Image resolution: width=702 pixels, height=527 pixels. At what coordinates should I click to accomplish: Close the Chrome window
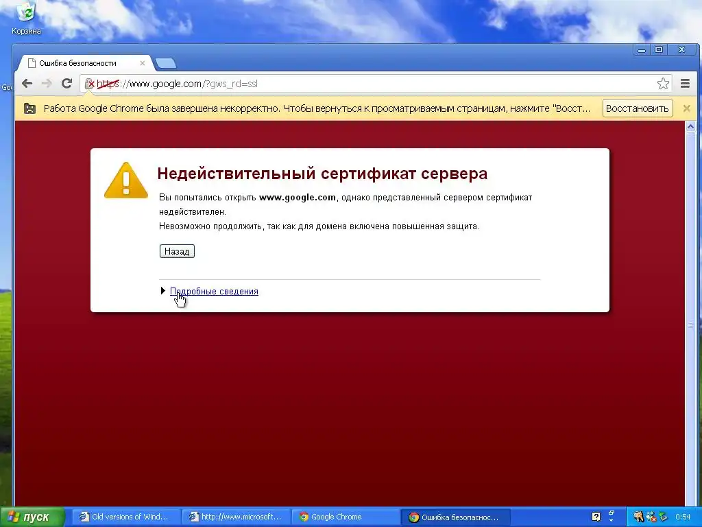(x=682, y=49)
